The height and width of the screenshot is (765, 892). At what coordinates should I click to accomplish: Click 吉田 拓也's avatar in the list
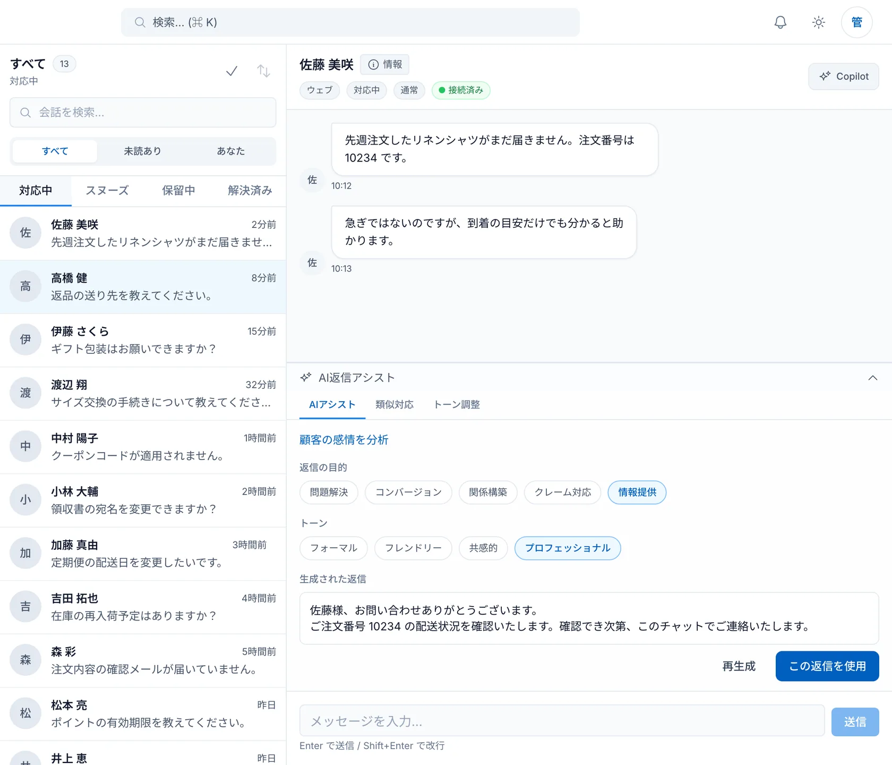25,607
